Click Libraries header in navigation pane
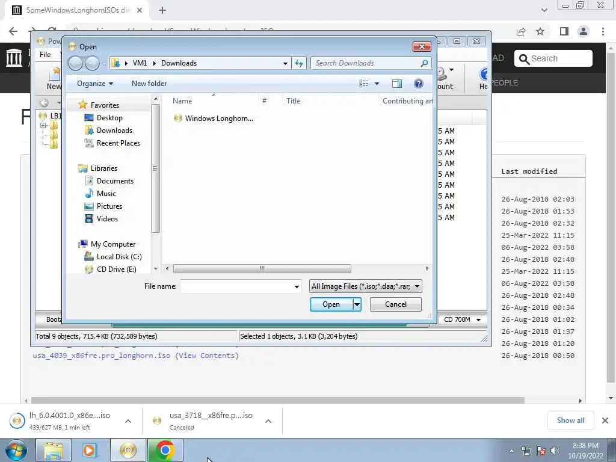This screenshot has height=462, width=616. tap(98, 168)
